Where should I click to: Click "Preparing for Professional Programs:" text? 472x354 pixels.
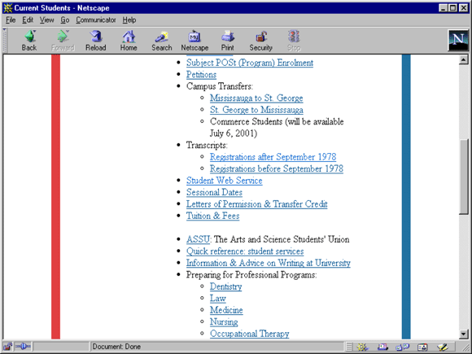[251, 275]
